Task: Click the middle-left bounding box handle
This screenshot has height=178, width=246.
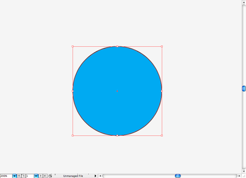Action: (x=73, y=91)
